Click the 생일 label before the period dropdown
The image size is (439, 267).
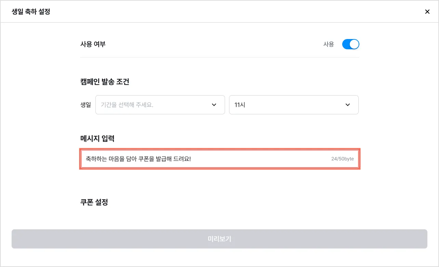point(86,105)
